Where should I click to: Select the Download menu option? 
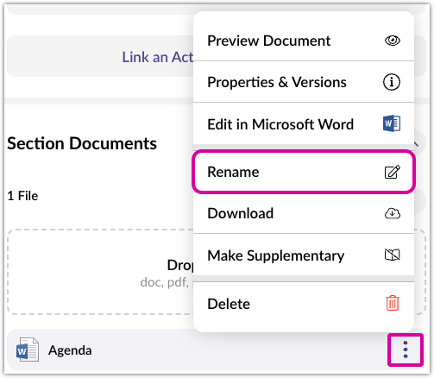coord(304,213)
